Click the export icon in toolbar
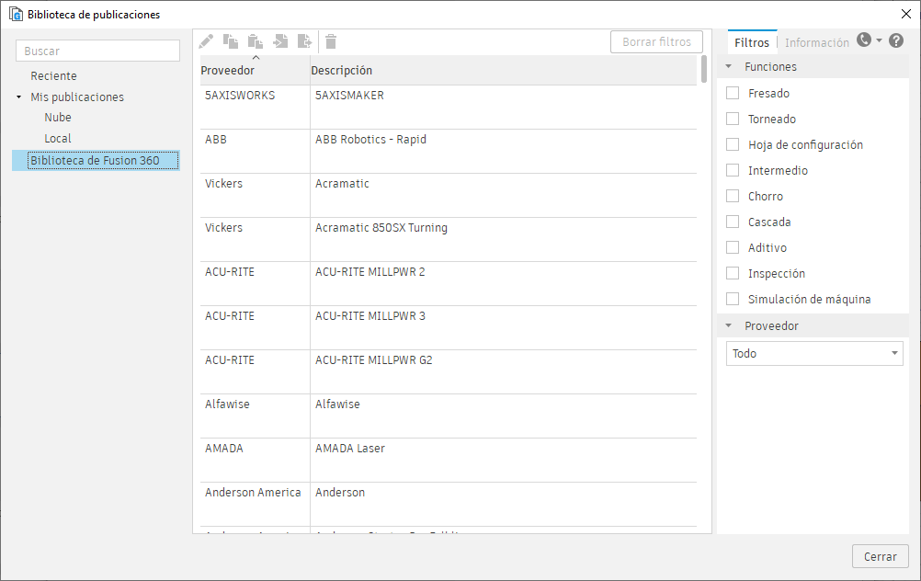Screen dimensions: 921x581 [305, 41]
